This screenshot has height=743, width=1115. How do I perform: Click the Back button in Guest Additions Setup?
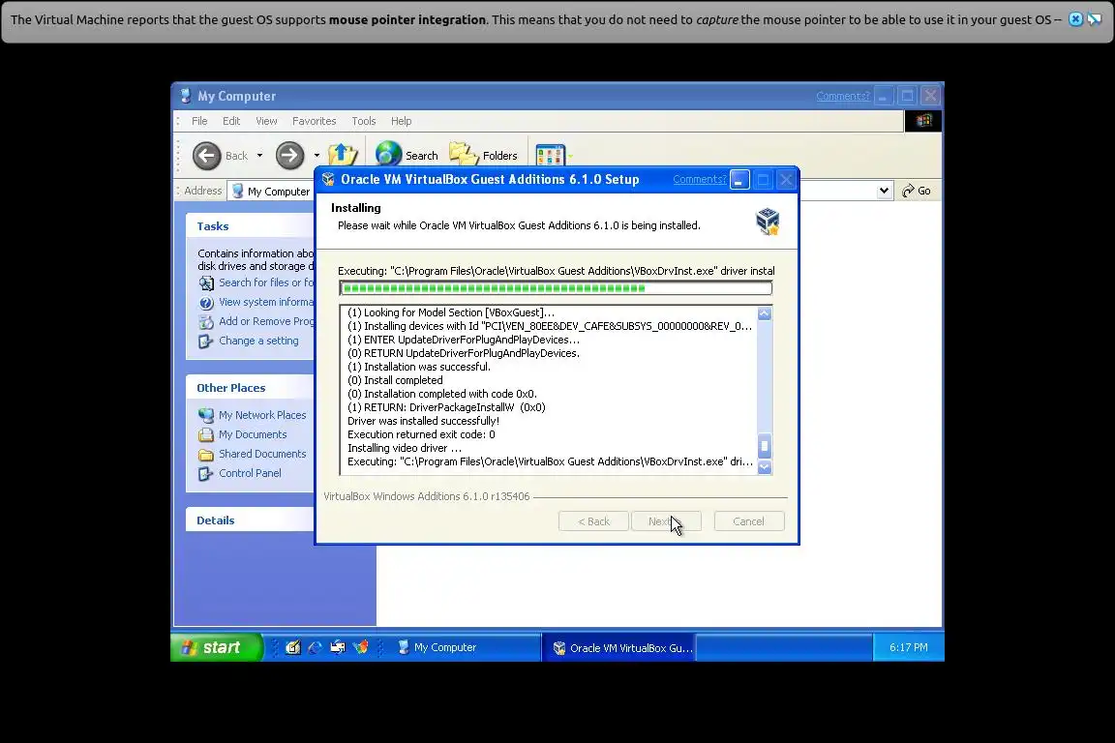click(593, 521)
